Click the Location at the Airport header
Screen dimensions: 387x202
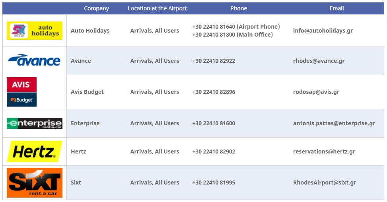coord(157,8)
